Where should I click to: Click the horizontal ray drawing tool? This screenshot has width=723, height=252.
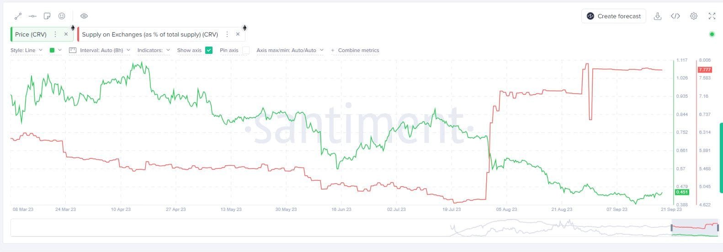point(32,16)
